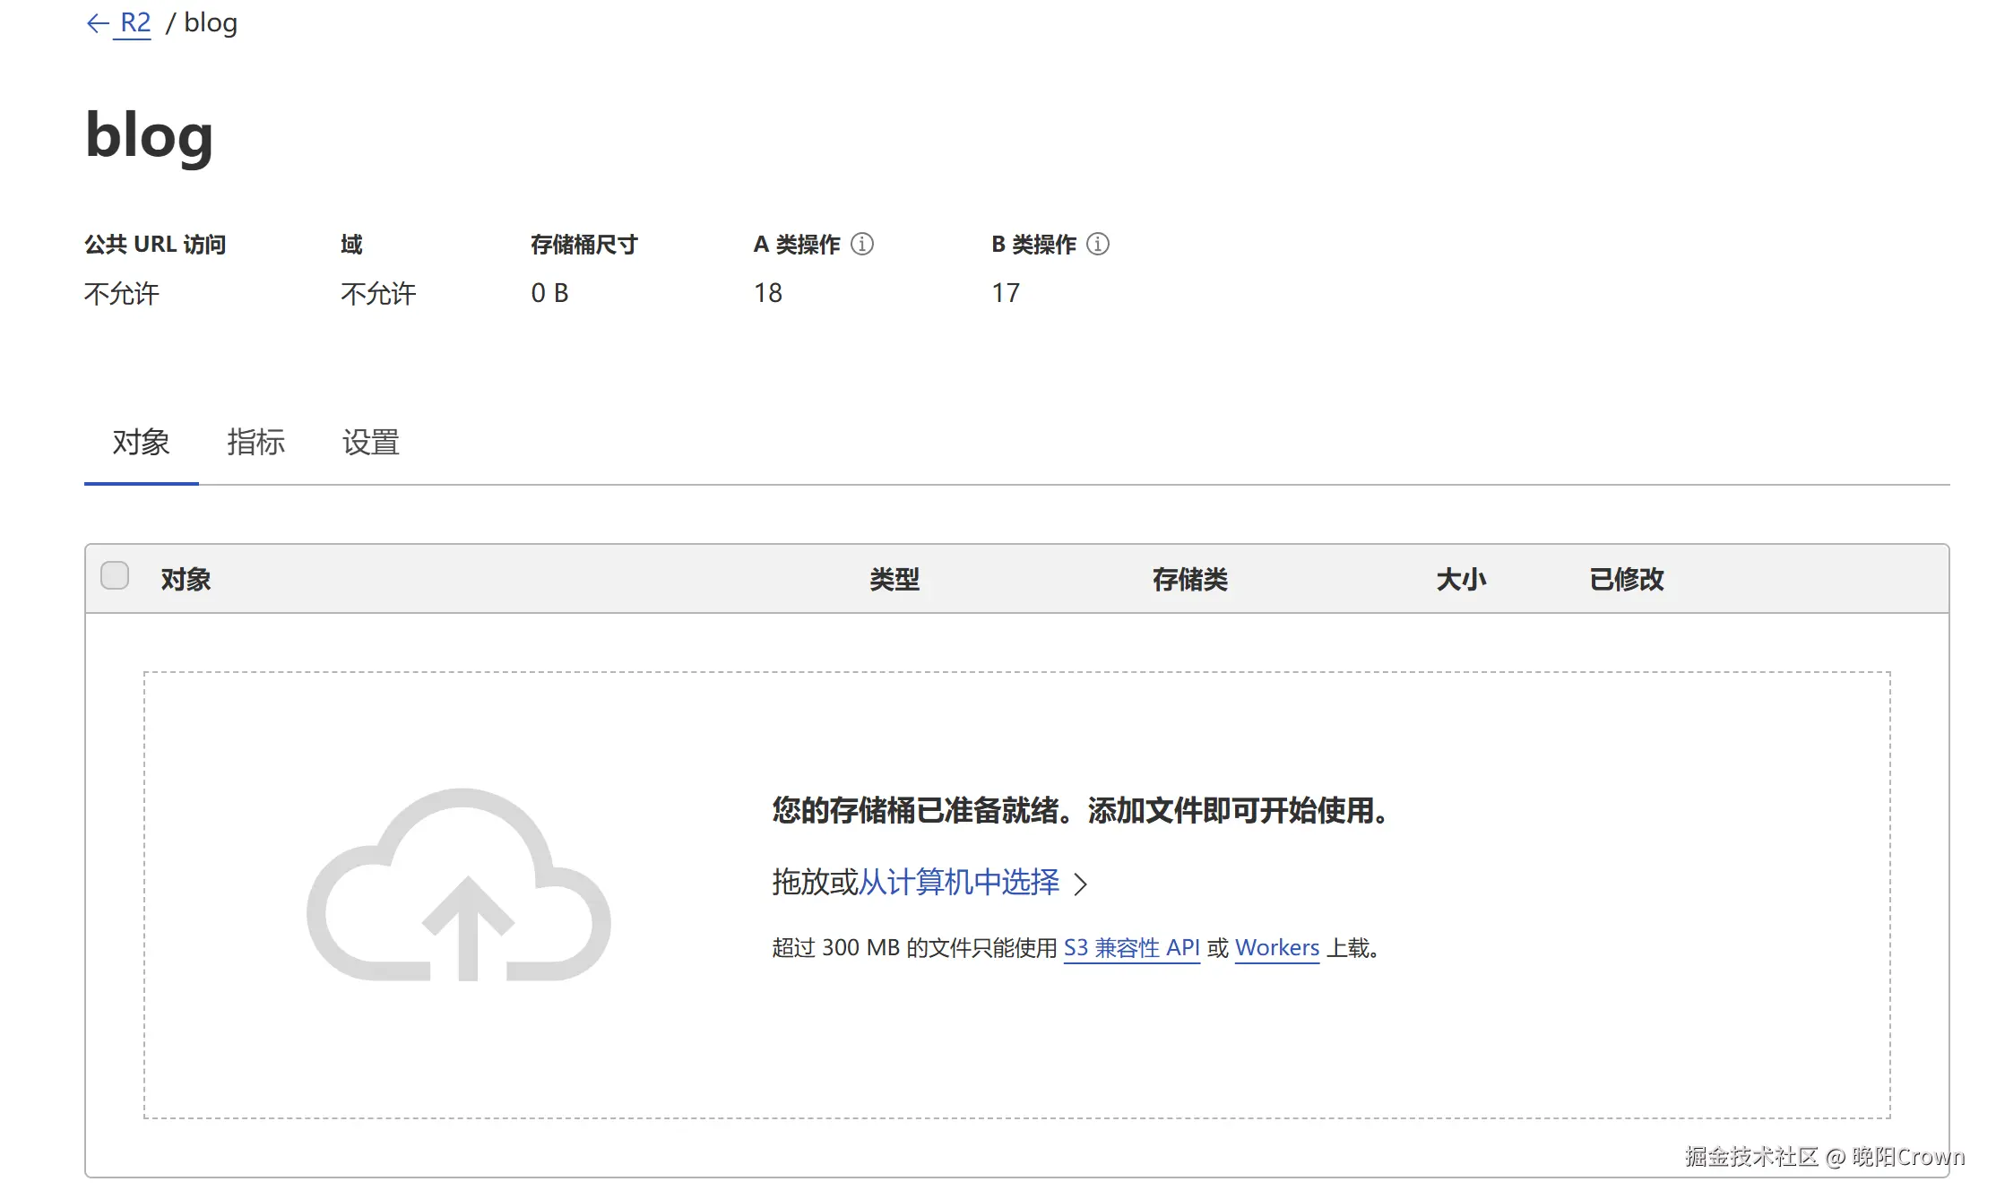This screenshot has width=1996, height=1199.
Task: Open the S3 兼容性 API link
Action: coord(1131,947)
